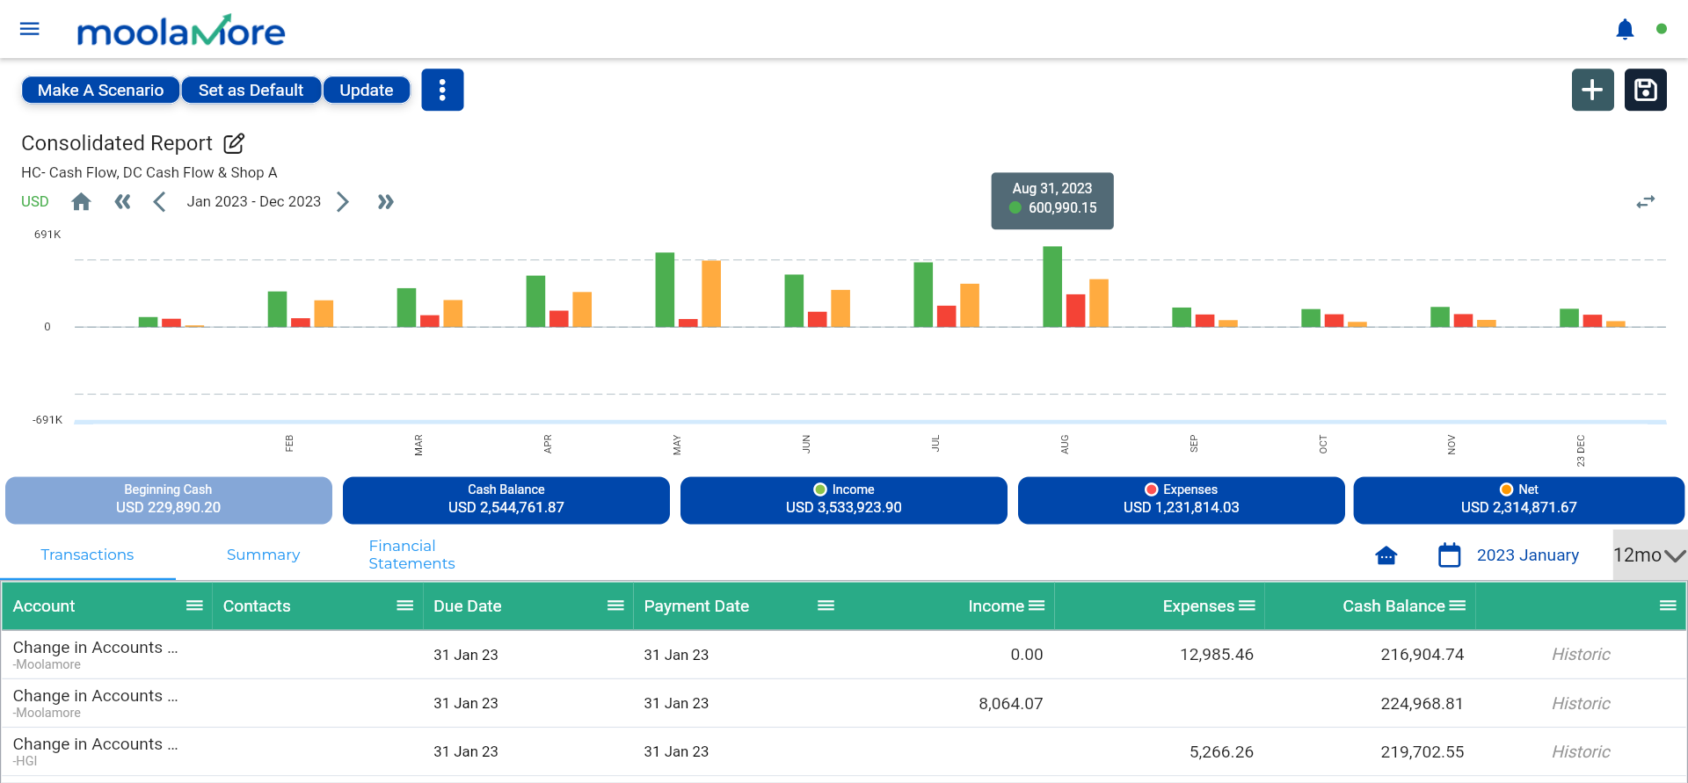Click Make A Scenario button

(x=100, y=90)
